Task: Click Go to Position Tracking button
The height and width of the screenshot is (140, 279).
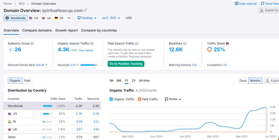Action: 126,64
